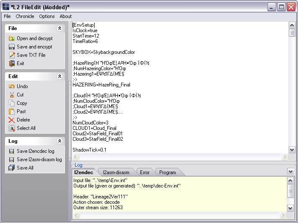Click the Save l2encdec log link

pos(35,151)
